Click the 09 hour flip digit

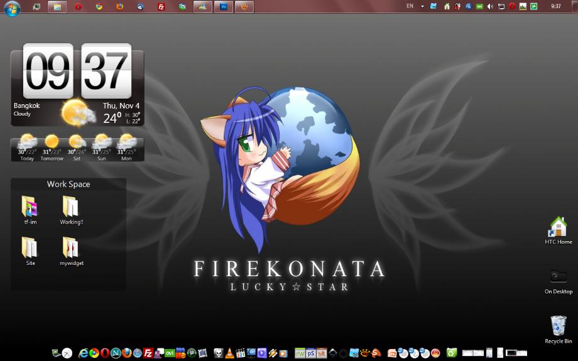[x=48, y=71]
